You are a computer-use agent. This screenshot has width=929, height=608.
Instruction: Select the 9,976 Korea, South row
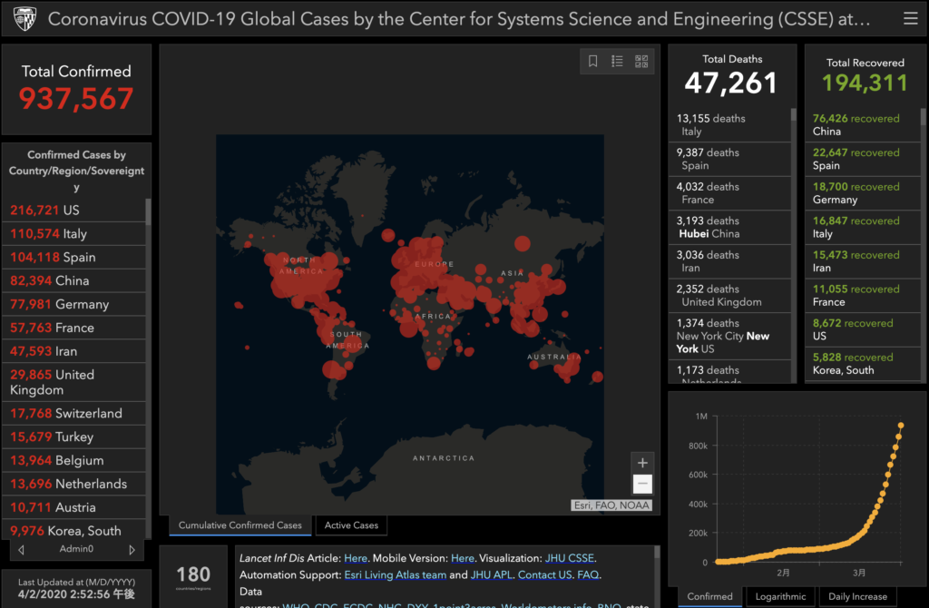coord(74,530)
